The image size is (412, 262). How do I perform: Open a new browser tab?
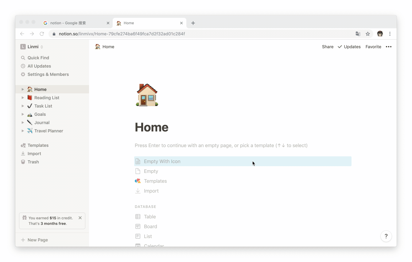[x=193, y=23]
